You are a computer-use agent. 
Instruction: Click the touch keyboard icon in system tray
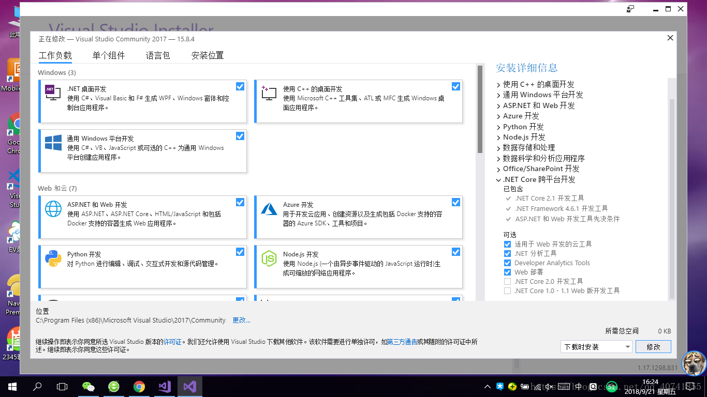pos(564,387)
